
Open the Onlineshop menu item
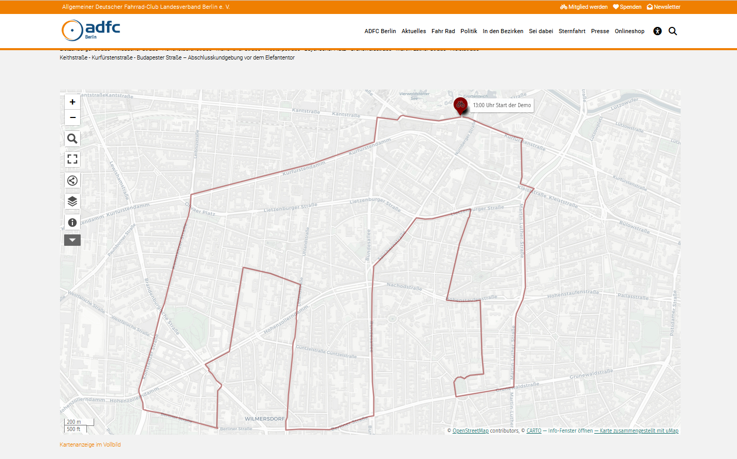tap(629, 31)
